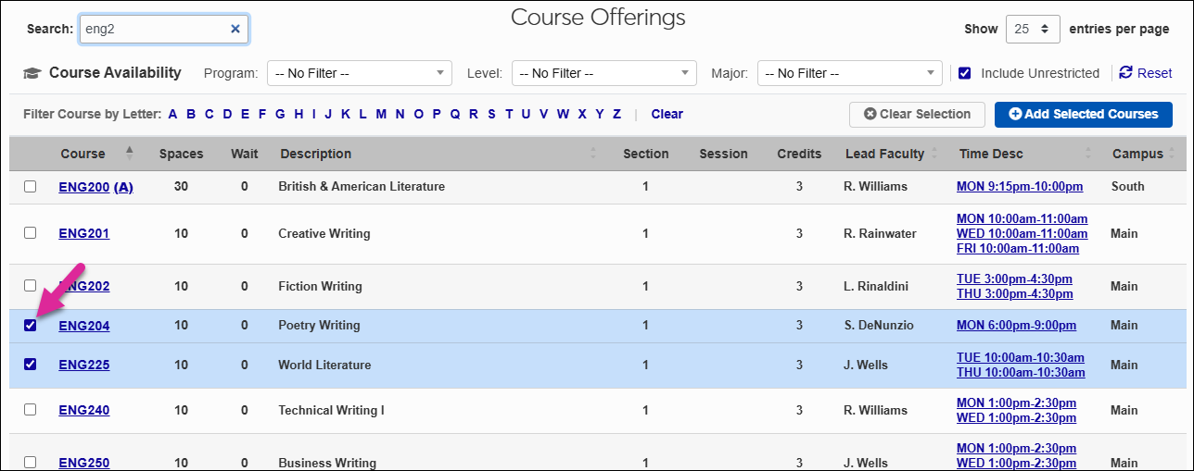Check the ENG202 course checkbox
This screenshot has height=471, width=1194.
coord(31,285)
